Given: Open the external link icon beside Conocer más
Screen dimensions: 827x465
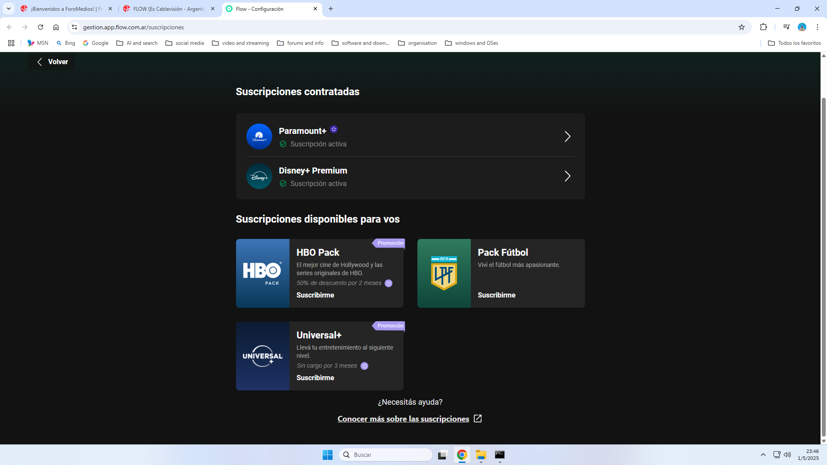Looking at the screenshot, I should click(x=478, y=418).
